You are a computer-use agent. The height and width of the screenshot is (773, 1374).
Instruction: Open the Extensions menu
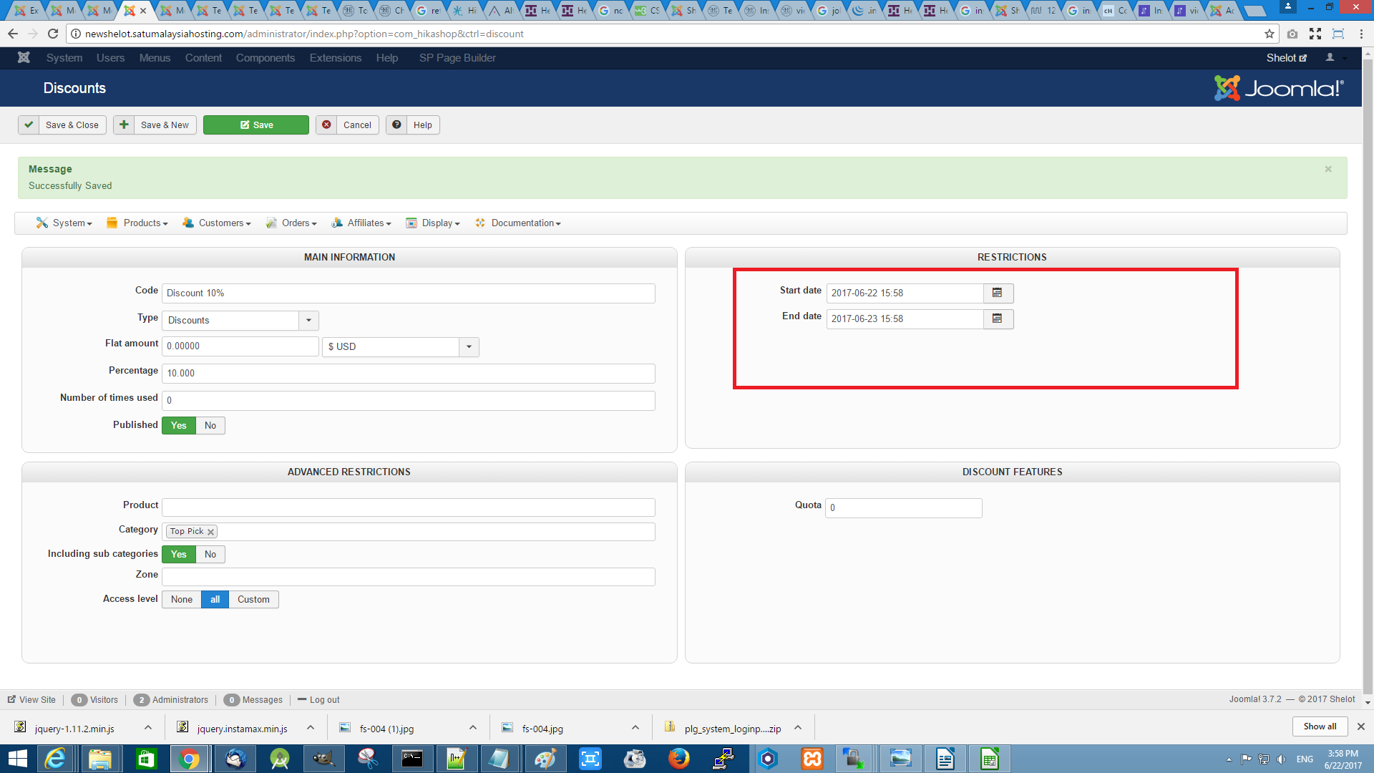coord(335,58)
